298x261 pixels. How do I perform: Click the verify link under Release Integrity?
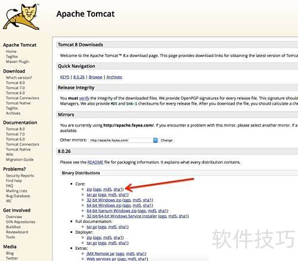tap(84, 98)
